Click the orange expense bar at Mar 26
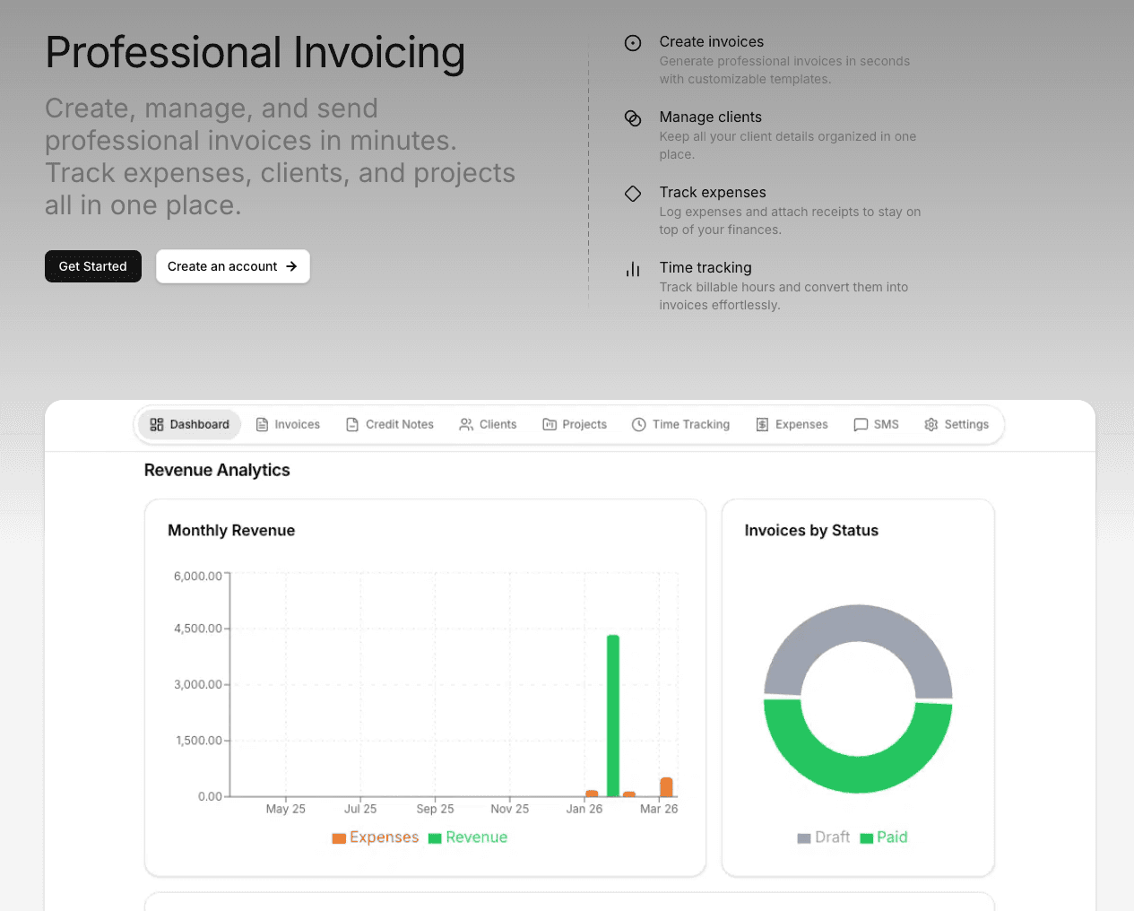Screen dimensions: 1134x911 pos(666,787)
